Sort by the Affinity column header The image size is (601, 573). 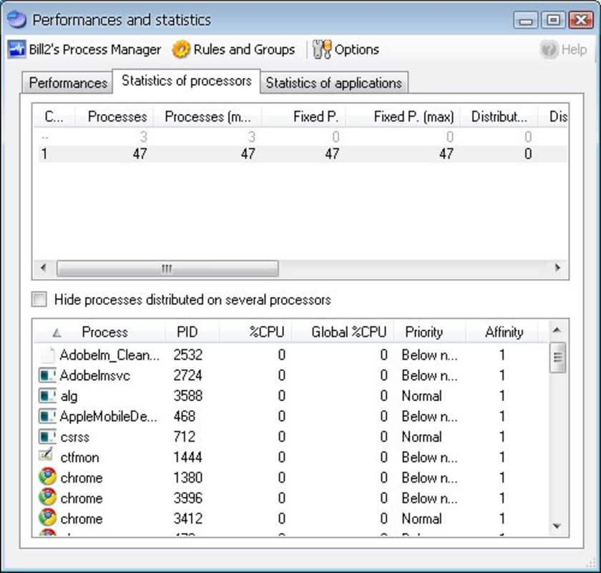(x=502, y=332)
